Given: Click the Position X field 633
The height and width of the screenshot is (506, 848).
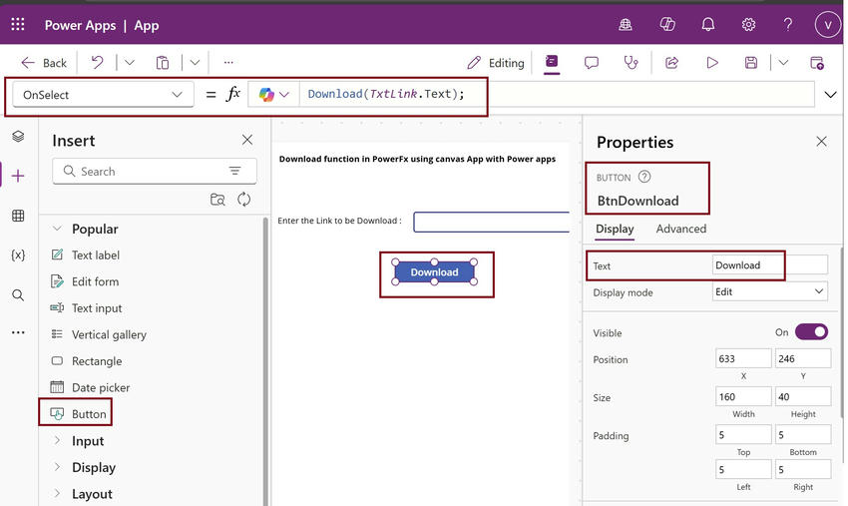Looking at the screenshot, I should 743,359.
